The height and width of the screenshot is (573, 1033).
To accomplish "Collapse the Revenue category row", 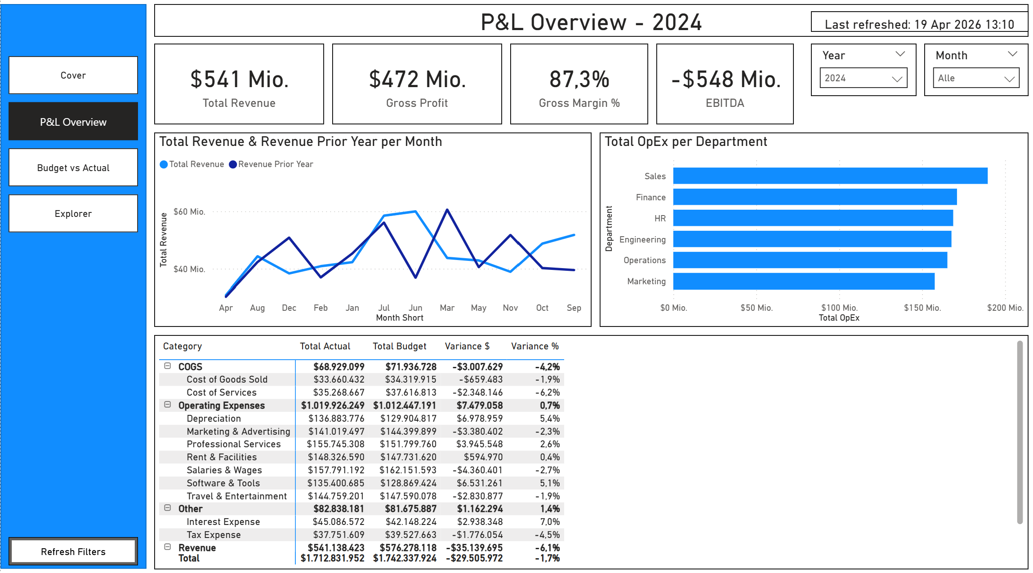I will point(169,547).
